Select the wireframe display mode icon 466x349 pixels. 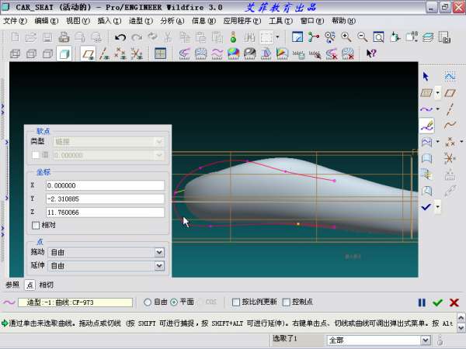click(x=15, y=54)
